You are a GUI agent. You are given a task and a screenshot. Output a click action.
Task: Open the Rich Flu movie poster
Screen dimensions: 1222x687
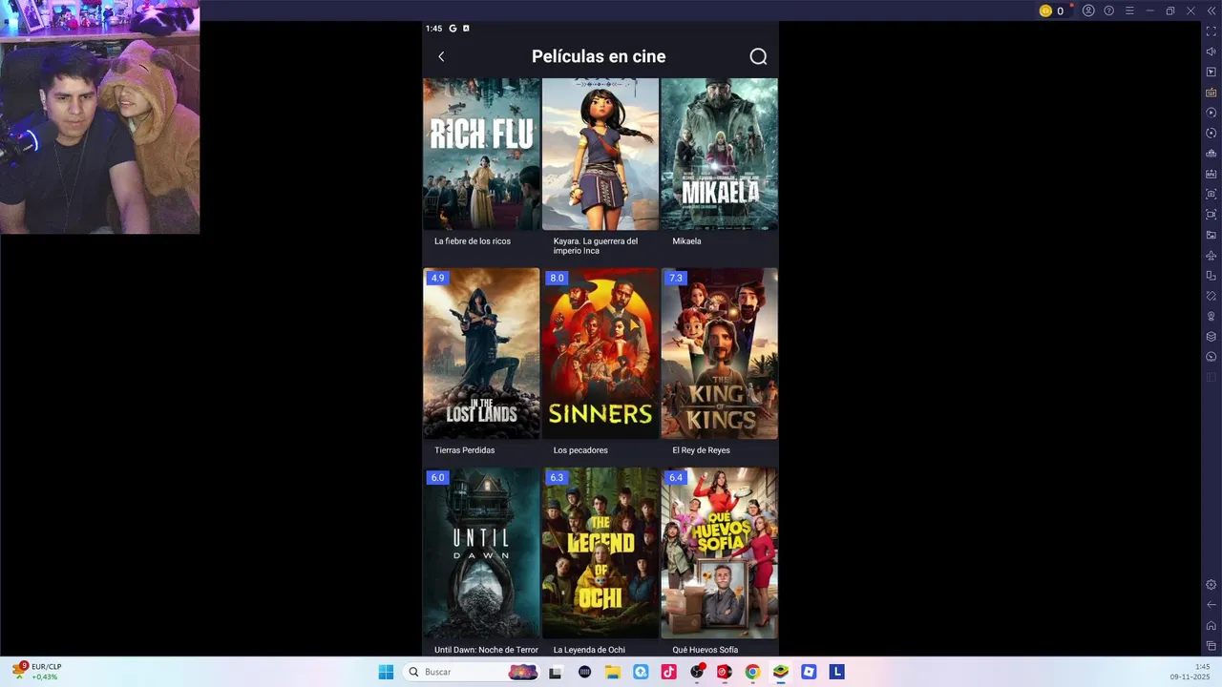481,154
